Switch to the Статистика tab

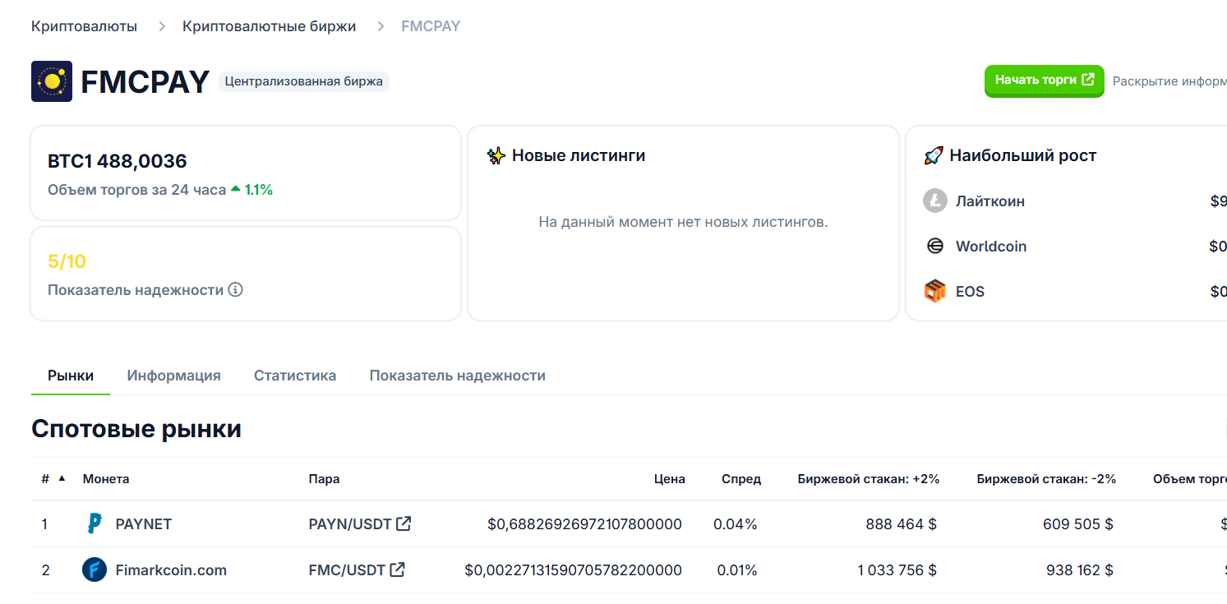(x=295, y=376)
